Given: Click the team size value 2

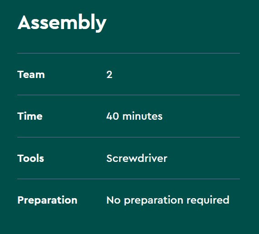Looking at the screenshot, I should click(x=110, y=75).
